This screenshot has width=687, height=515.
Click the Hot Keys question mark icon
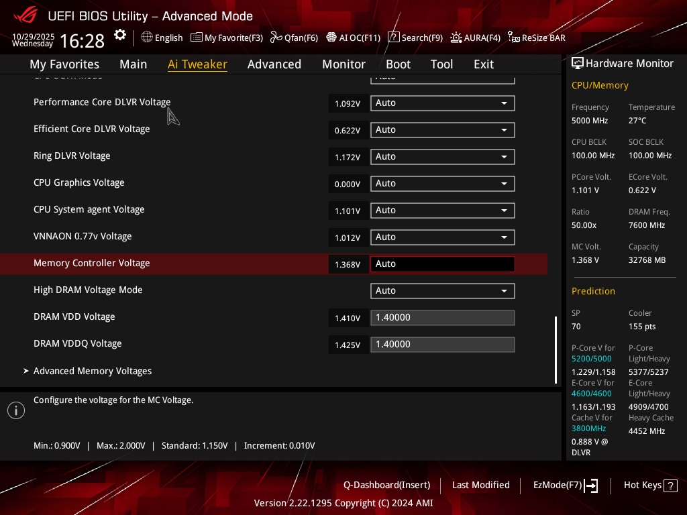coord(670,485)
